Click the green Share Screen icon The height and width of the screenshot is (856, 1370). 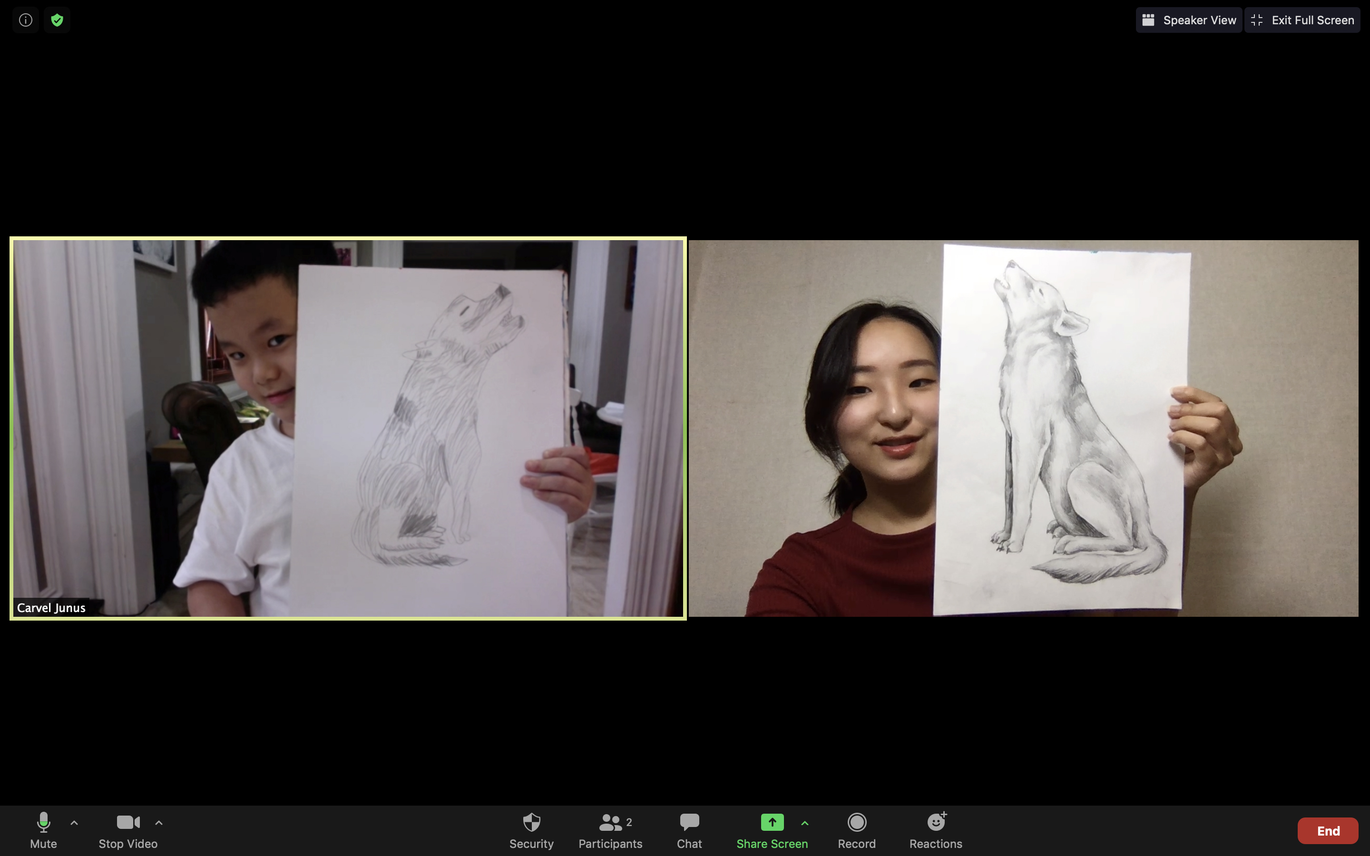pyautogui.click(x=772, y=823)
